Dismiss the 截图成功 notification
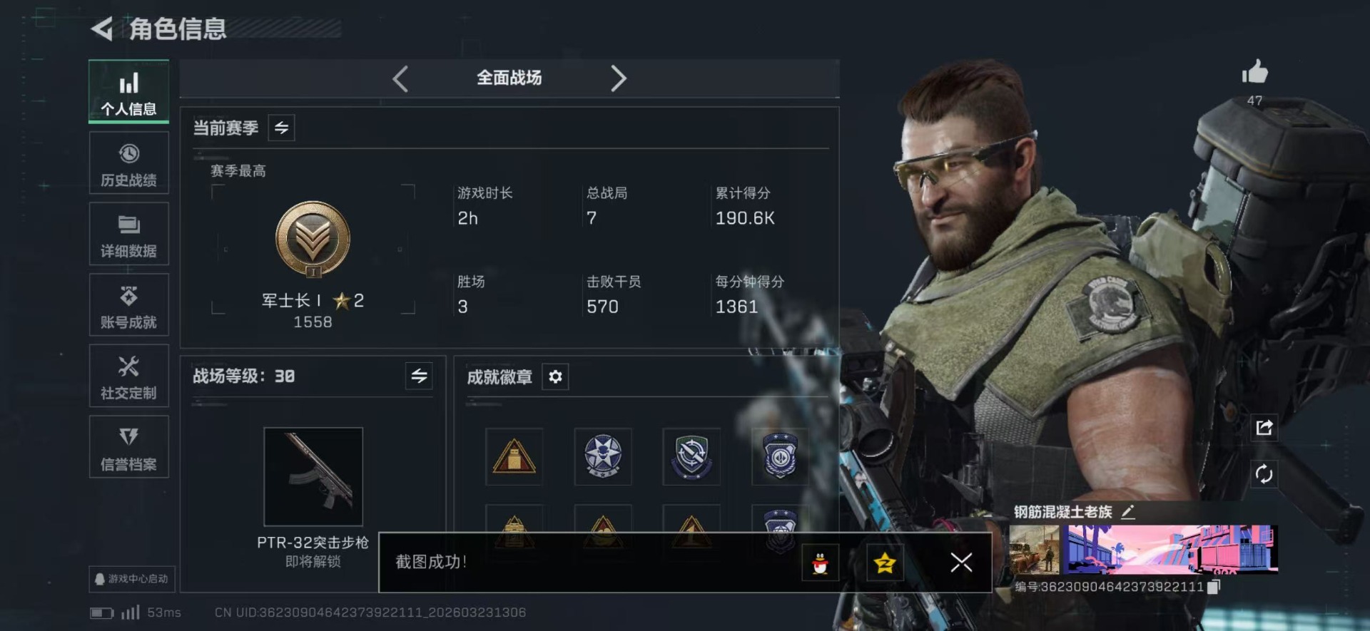The image size is (1370, 631). point(961,563)
